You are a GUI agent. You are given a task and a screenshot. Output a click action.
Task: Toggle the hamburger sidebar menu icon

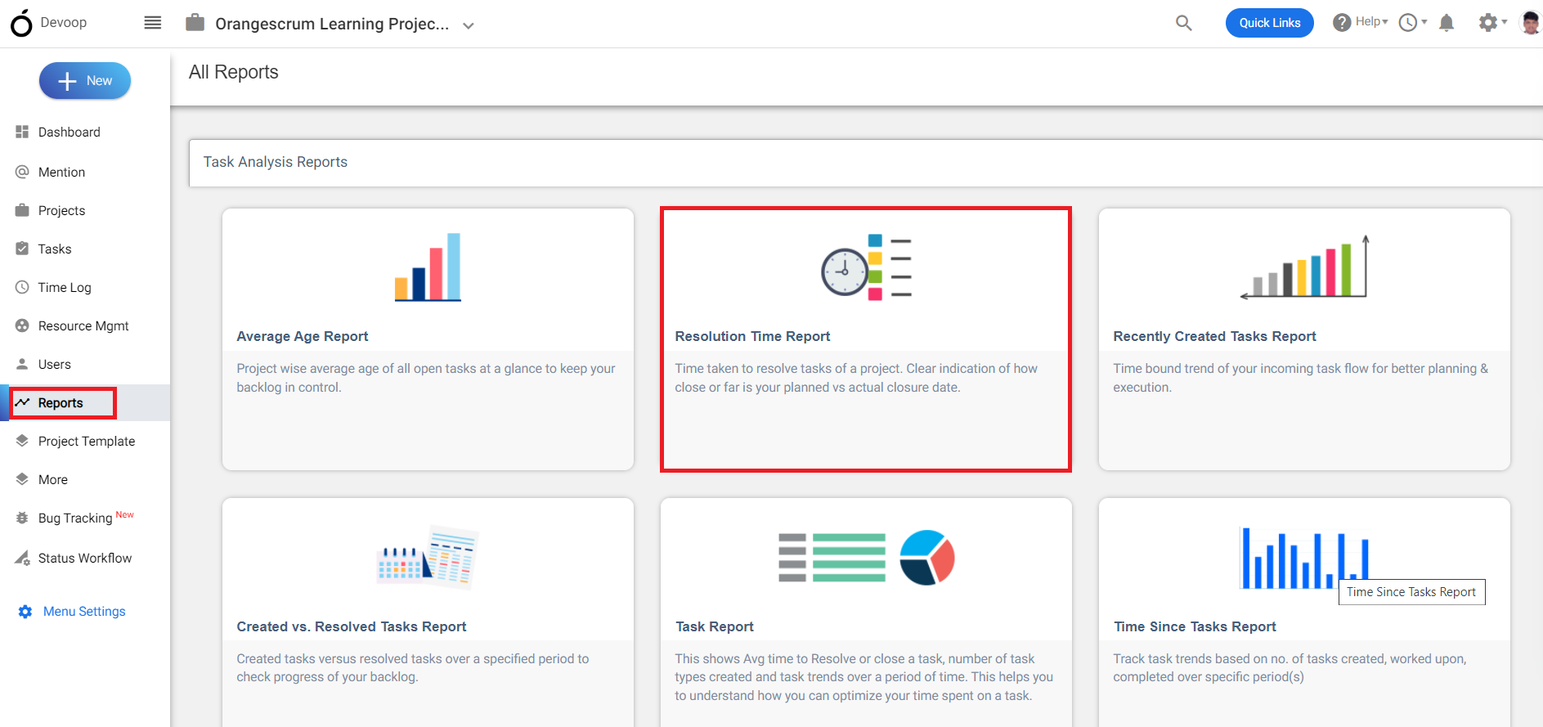[x=153, y=23]
